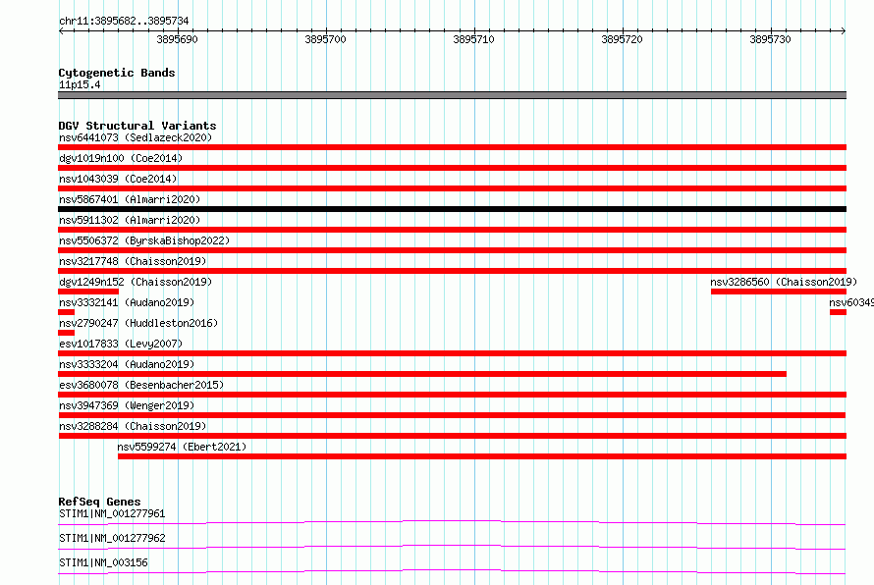Open variant nsv5911302 (Almarri2020) label

pos(130,220)
